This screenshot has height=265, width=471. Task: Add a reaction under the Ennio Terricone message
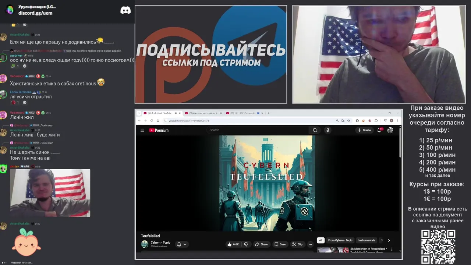(x=25, y=102)
